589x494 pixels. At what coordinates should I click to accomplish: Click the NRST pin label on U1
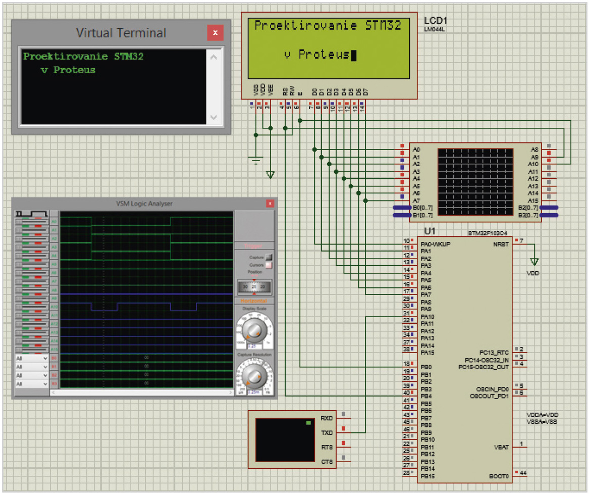coord(501,244)
